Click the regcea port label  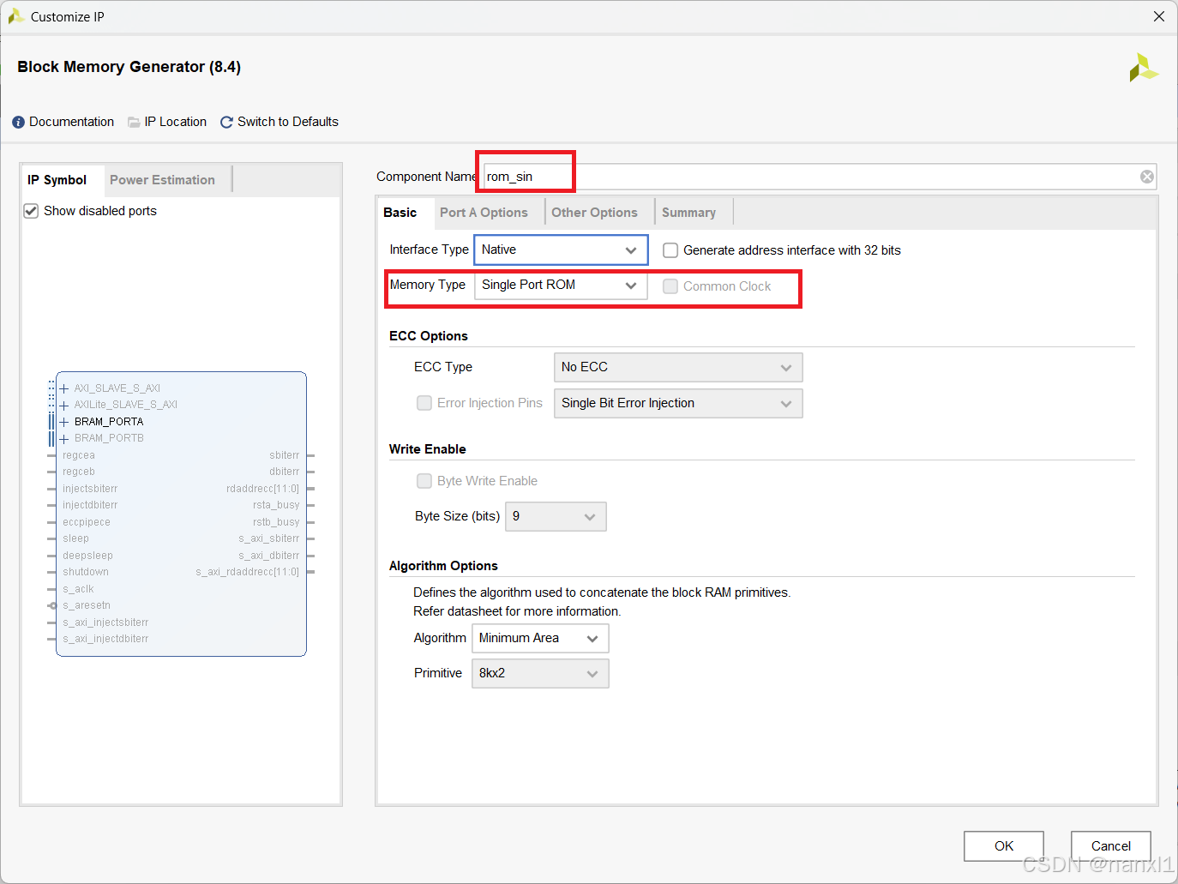coord(79,455)
